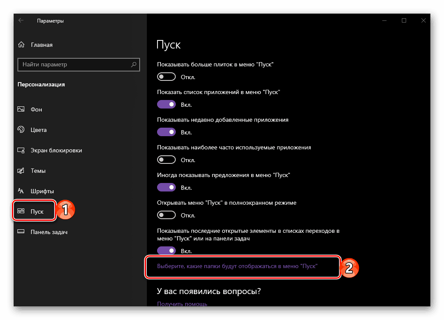Turn off Start menu suggestions toggle
The height and width of the screenshot is (320, 444).
pyautogui.click(x=166, y=187)
